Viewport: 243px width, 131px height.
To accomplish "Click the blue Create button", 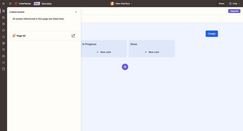I will pos(212,34).
